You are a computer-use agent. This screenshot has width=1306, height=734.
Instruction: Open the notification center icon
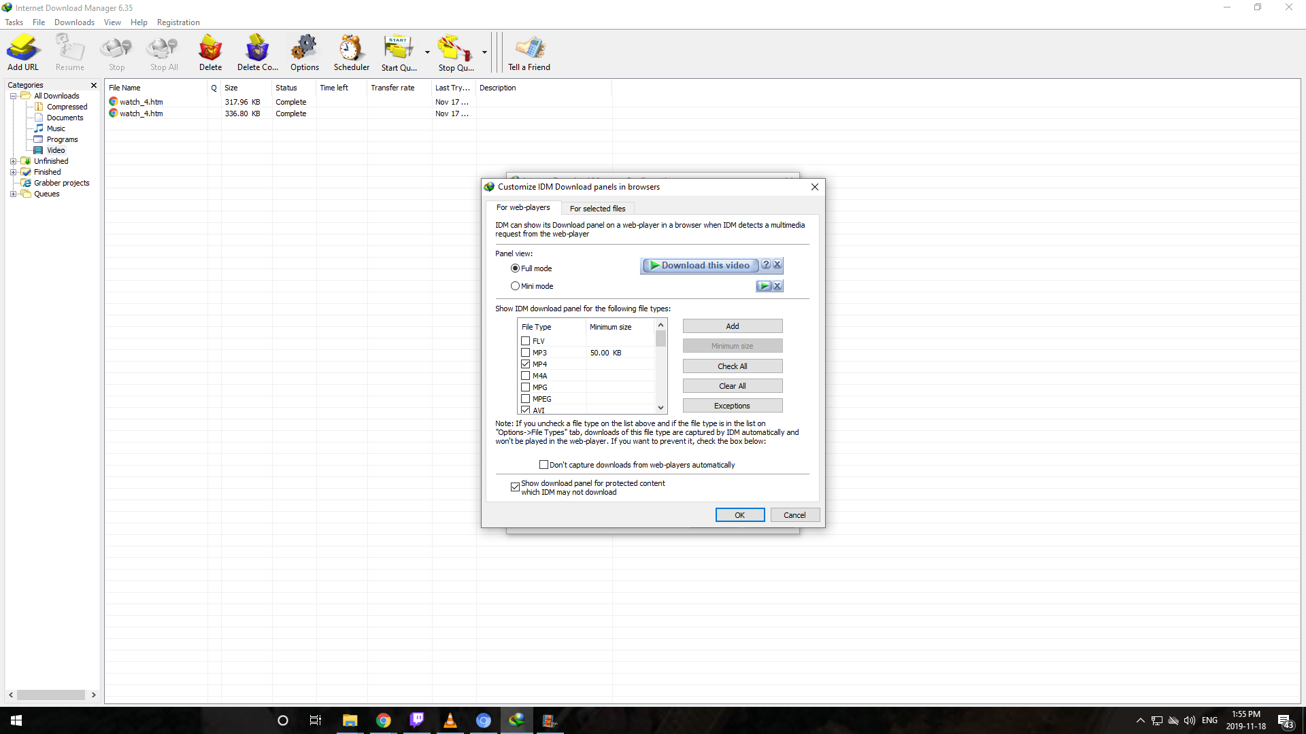[1285, 720]
